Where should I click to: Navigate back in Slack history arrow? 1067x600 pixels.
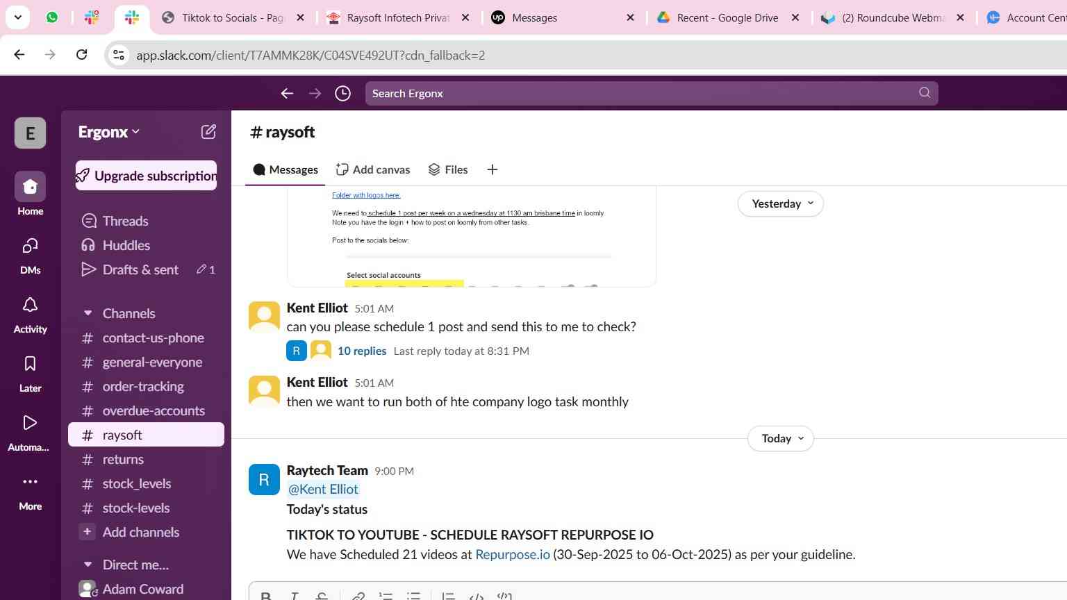287,93
